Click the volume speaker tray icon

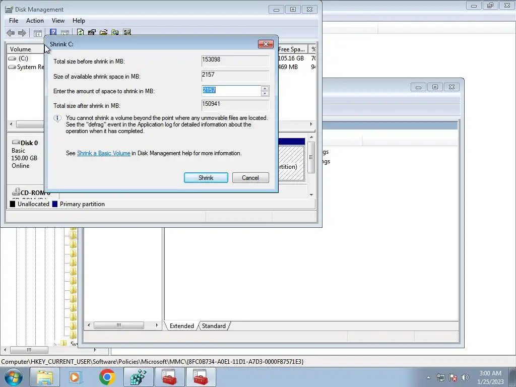pos(465,377)
